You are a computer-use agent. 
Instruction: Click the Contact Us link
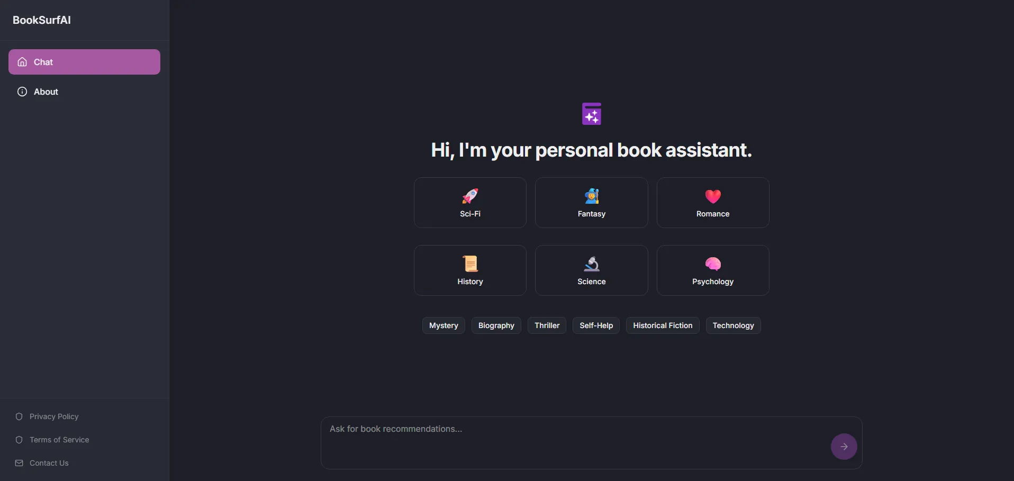(x=49, y=463)
